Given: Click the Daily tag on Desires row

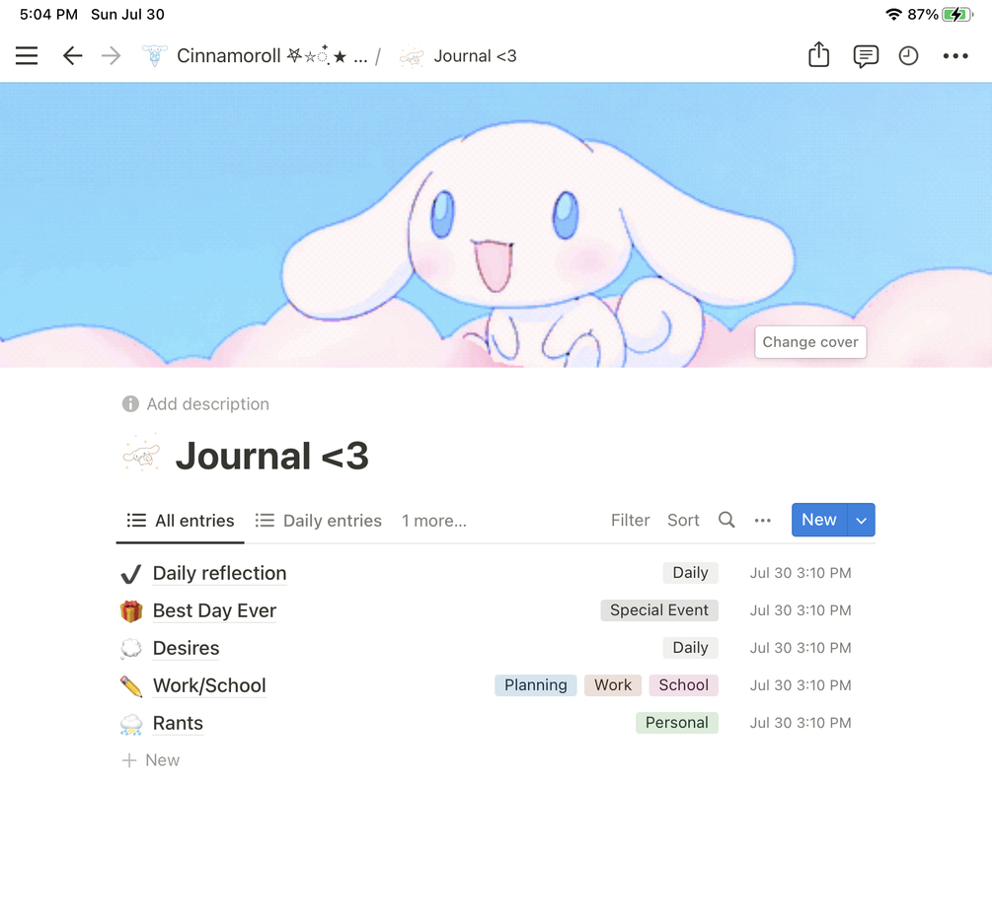Looking at the screenshot, I should pos(690,647).
